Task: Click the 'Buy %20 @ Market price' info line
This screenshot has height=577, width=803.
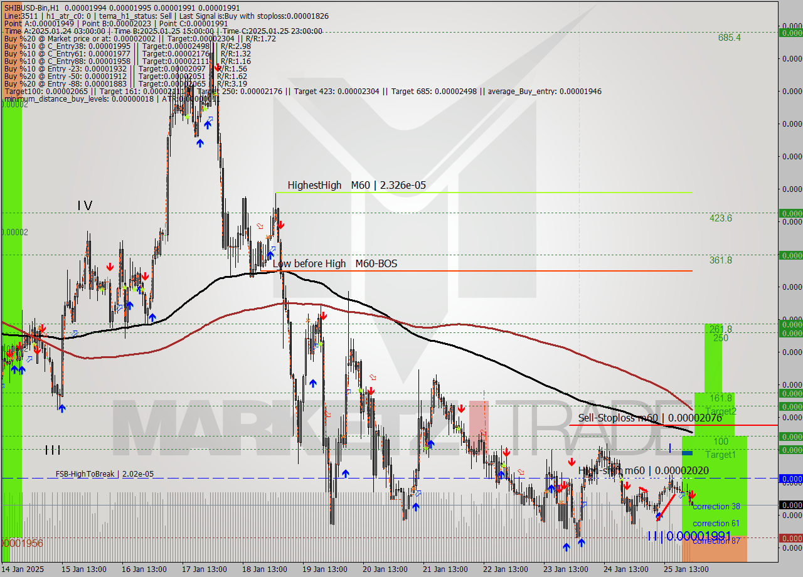Action: point(139,38)
